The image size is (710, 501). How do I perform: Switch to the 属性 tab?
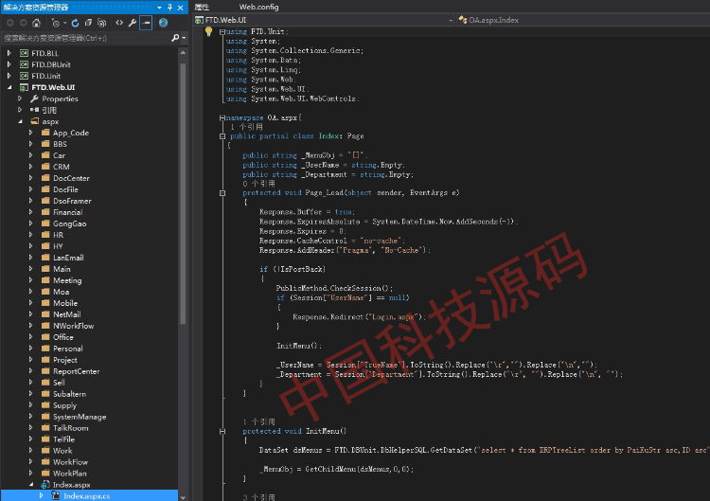pos(202,7)
